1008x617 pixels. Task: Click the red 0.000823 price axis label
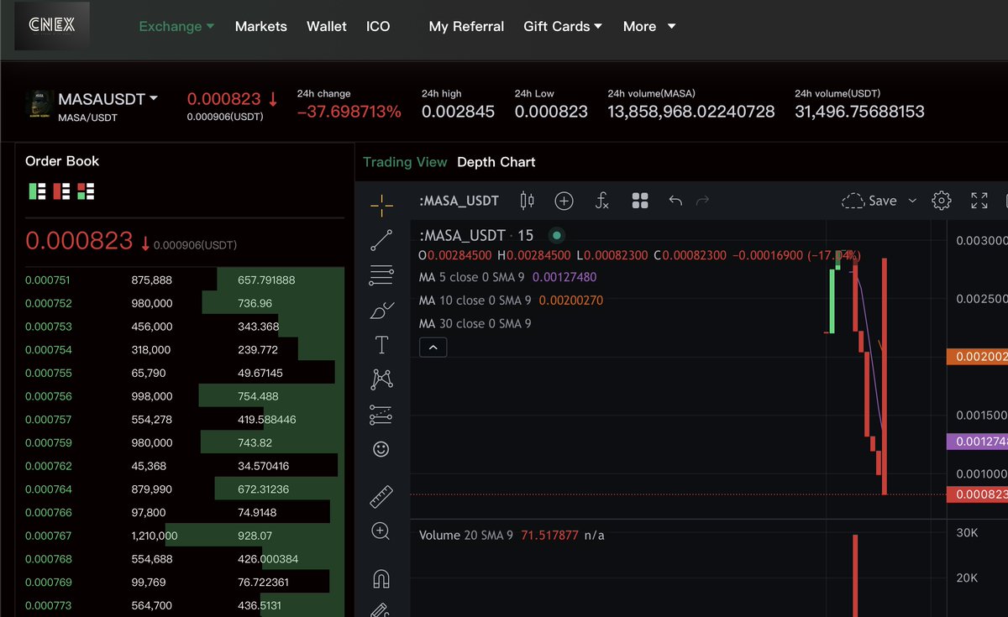(977, 495)
